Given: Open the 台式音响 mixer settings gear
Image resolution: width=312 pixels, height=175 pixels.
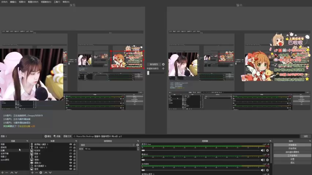Looking at the screenshot, I should click(x=268, y=170).
